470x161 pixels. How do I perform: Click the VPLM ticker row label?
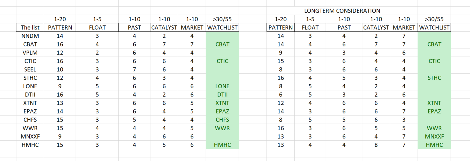pos(30,53)
